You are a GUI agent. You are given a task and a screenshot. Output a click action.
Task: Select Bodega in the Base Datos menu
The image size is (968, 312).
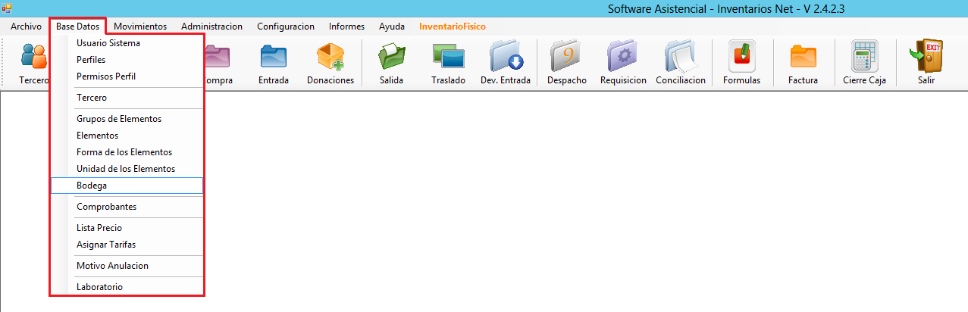click(x=92, y=186)
